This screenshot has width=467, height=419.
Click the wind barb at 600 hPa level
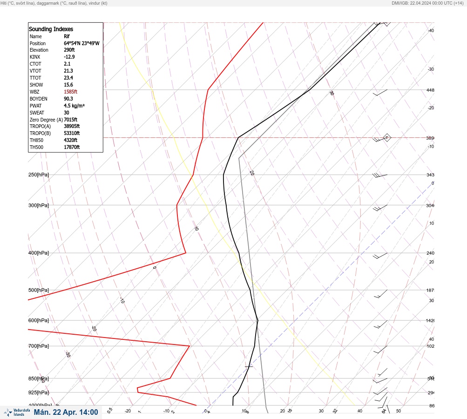380,324
